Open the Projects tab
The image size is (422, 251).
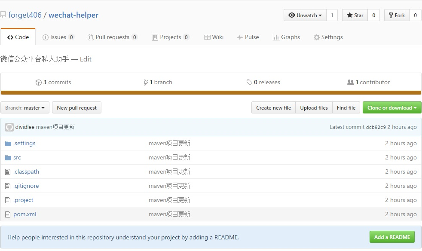click(x=171, y=37)
